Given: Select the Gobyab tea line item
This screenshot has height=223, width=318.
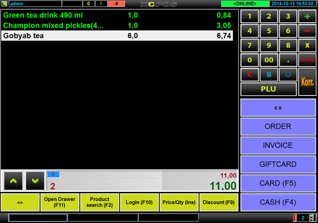Looking at the screenshot, I should click(117, 36).
